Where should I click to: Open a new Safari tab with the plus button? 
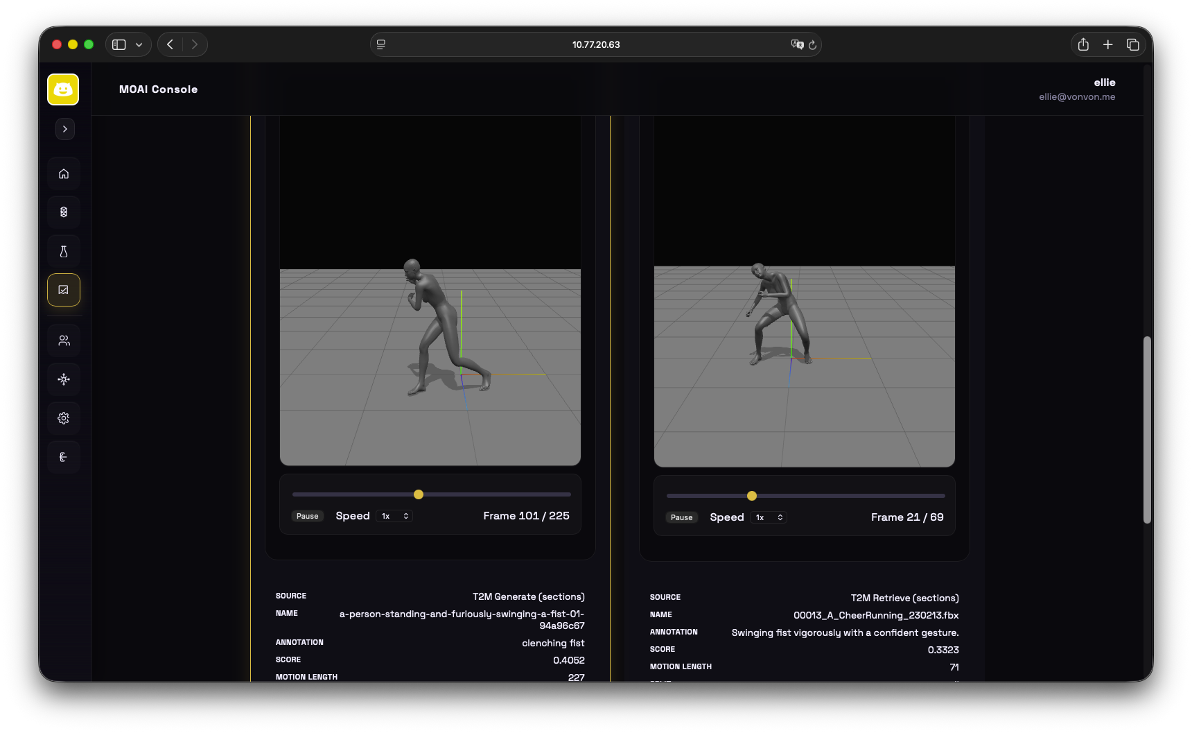coord(1107,44)
